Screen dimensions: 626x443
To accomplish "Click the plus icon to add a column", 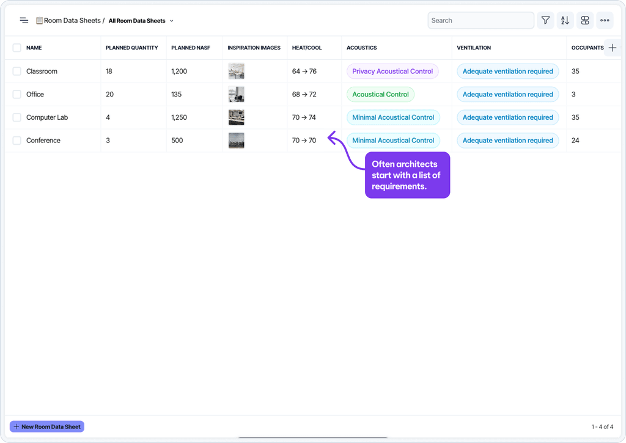I will [613, 47].
